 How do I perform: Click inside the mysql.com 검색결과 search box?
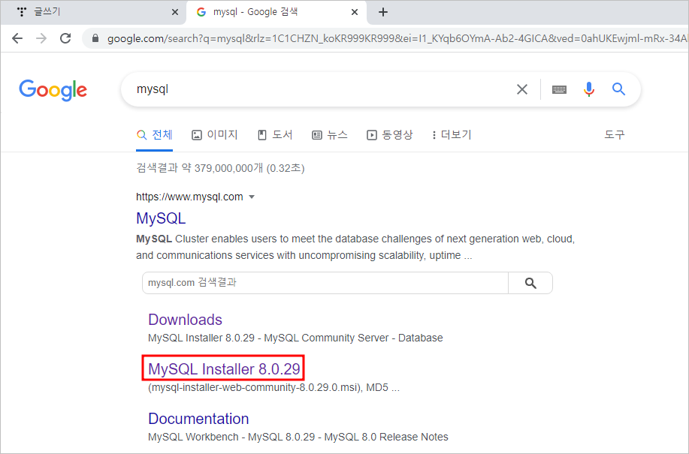click(x=325, y=283)
